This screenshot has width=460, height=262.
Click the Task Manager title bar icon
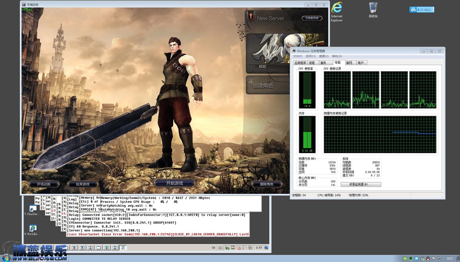pos(294,51)
